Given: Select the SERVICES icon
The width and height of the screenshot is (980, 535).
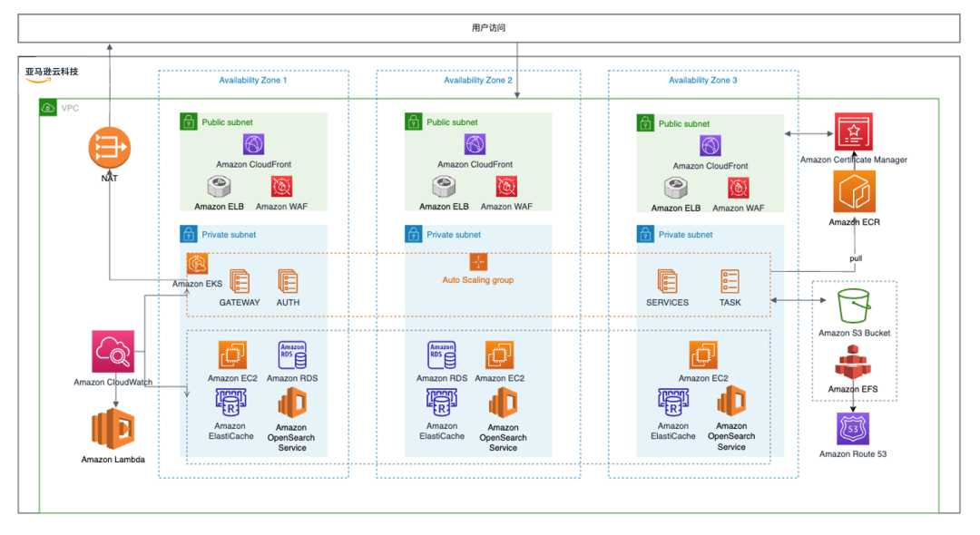Looking at the screenshot, I should click(x=668, y=281).
